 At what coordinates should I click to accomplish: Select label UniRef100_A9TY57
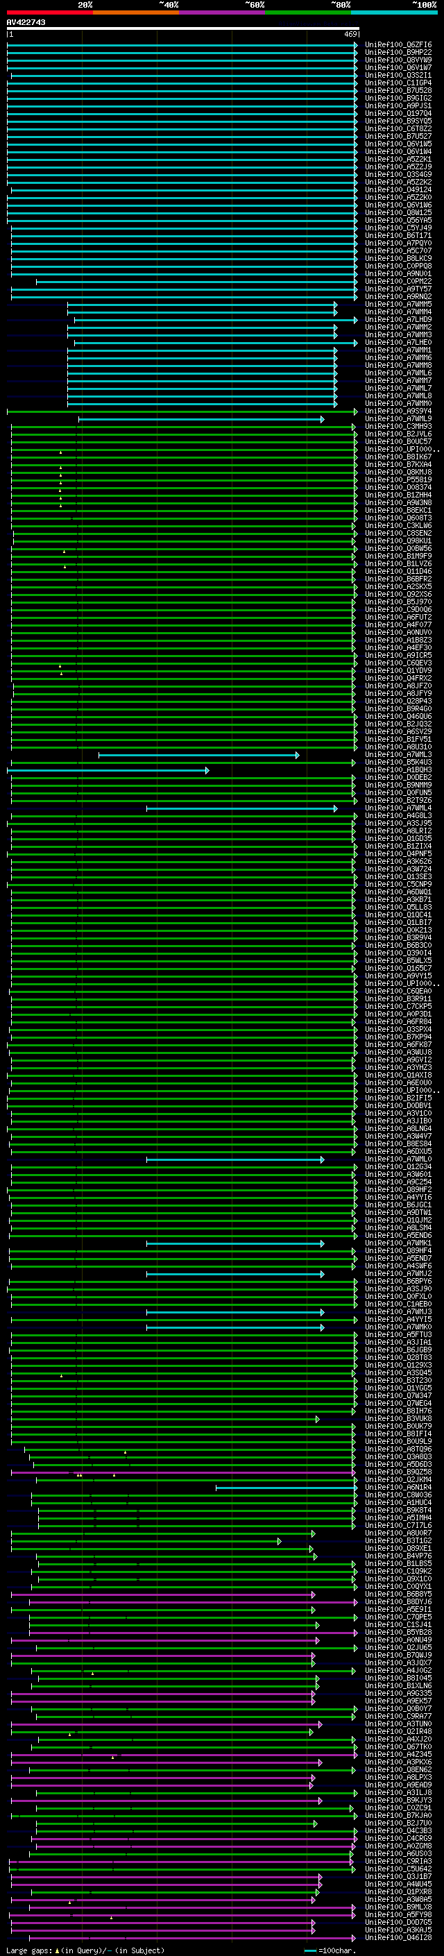click(x=398, y=290)
